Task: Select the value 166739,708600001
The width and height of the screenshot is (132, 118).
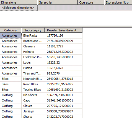Action: (x=64, y=95)
